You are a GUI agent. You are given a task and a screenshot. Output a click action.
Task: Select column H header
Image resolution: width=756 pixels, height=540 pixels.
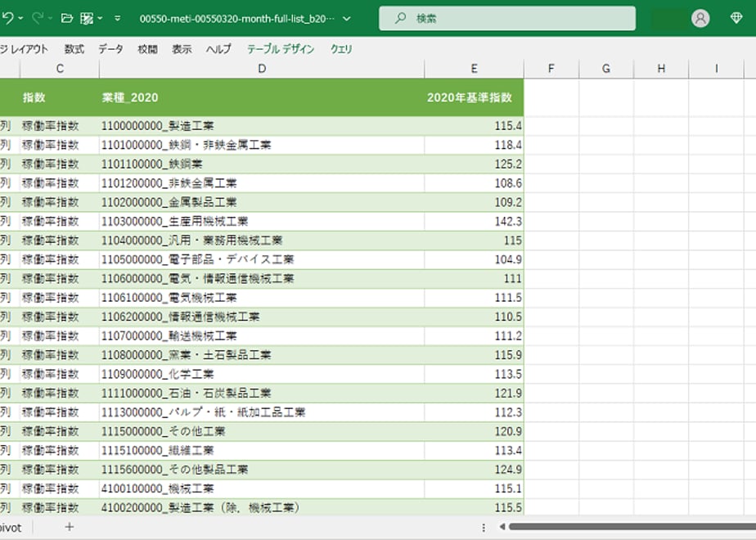pyautogui.click(x=661, y=69)
